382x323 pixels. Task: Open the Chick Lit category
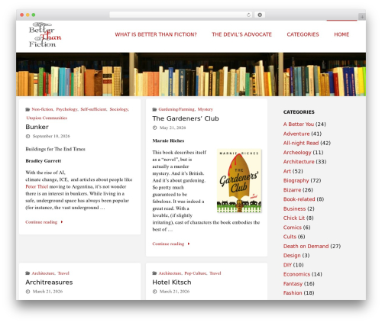[294, 218]
